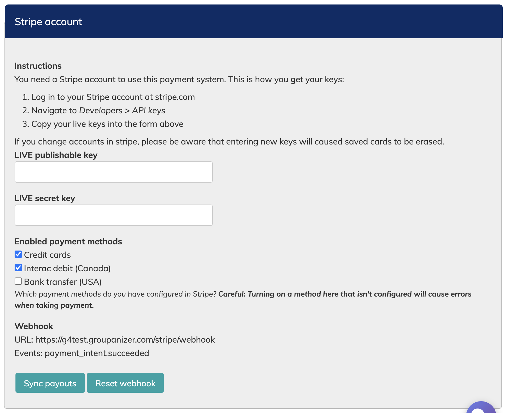The width and height of the screenshot is (507, 413).
Task: Click the Reset webhook button
Action: (125, 383)
